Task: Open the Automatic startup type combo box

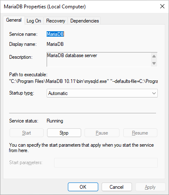Action: click(102, 93)
